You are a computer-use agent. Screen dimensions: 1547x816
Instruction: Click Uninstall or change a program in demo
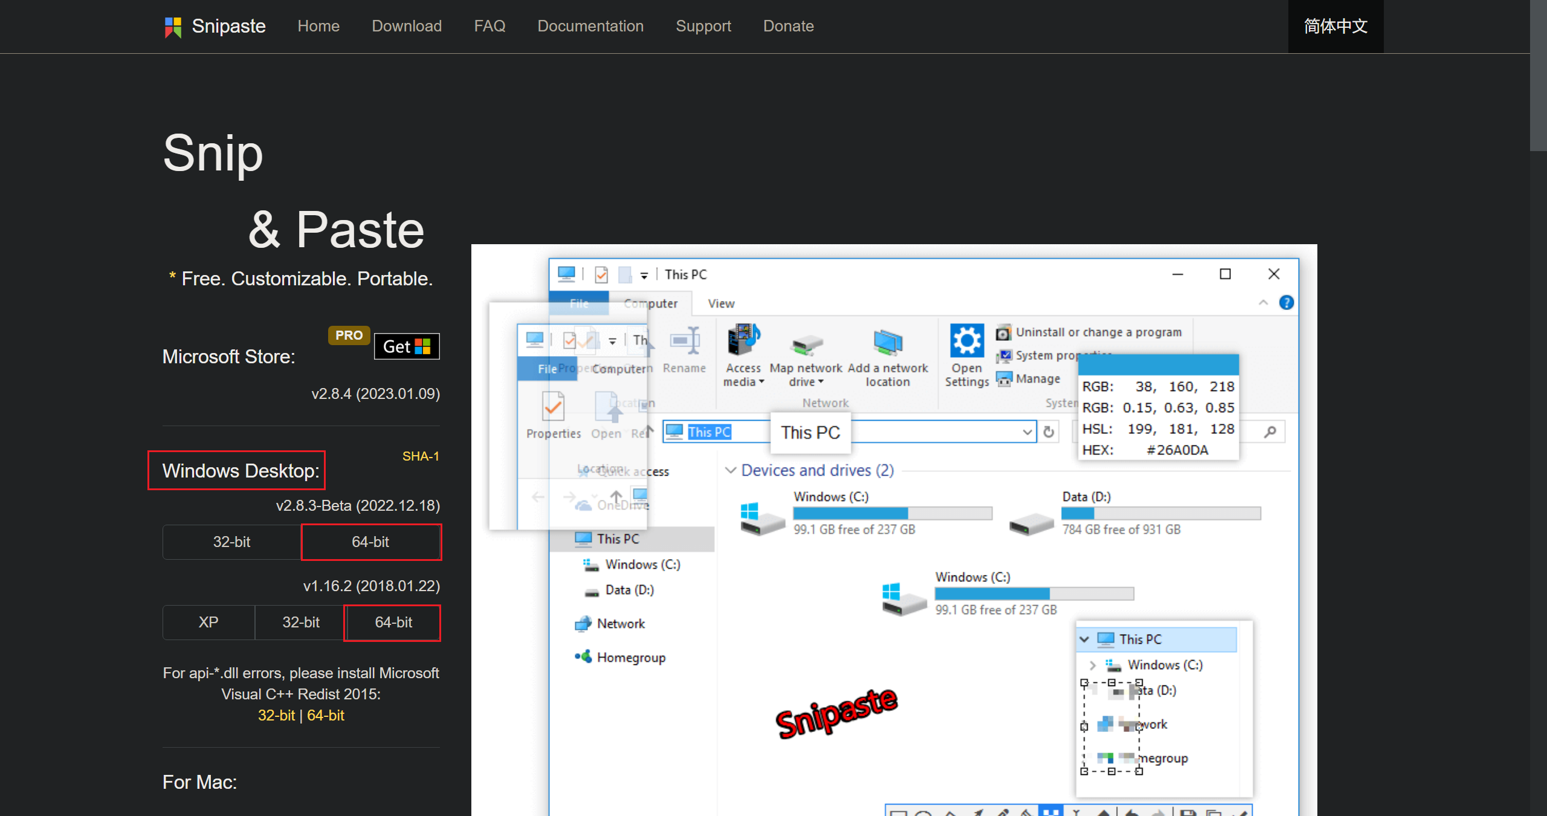pos(1089,332)
